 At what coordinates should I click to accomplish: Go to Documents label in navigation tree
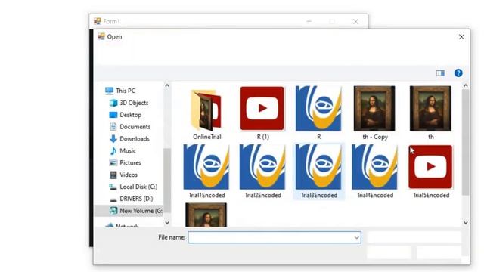click(x=135, y=127)
